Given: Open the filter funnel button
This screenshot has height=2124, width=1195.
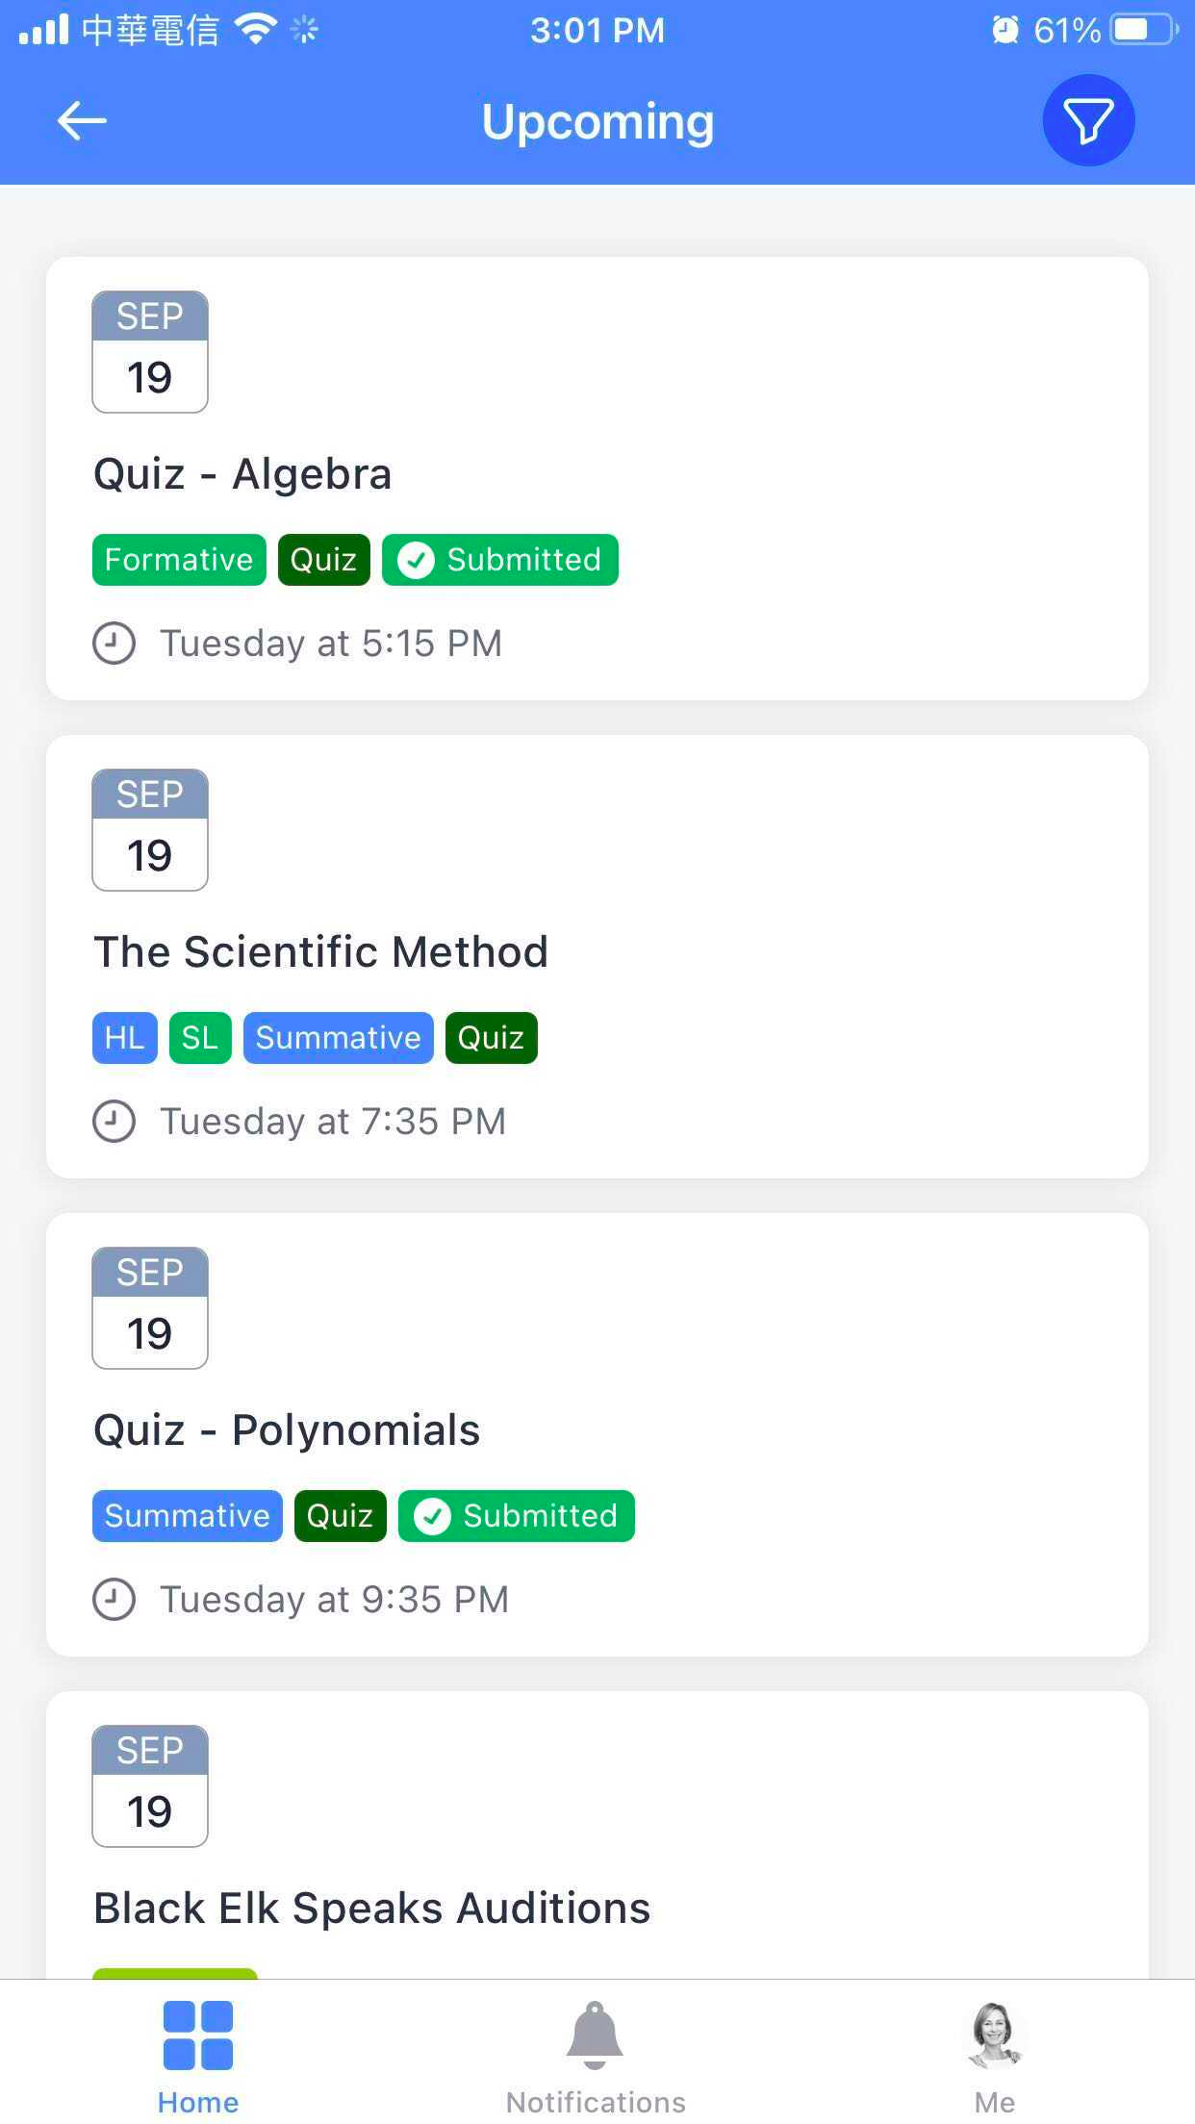Looking at the screenshot, I should pos(1088,121).
